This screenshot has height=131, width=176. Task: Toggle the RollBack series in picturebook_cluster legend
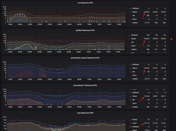click(136, 64)
